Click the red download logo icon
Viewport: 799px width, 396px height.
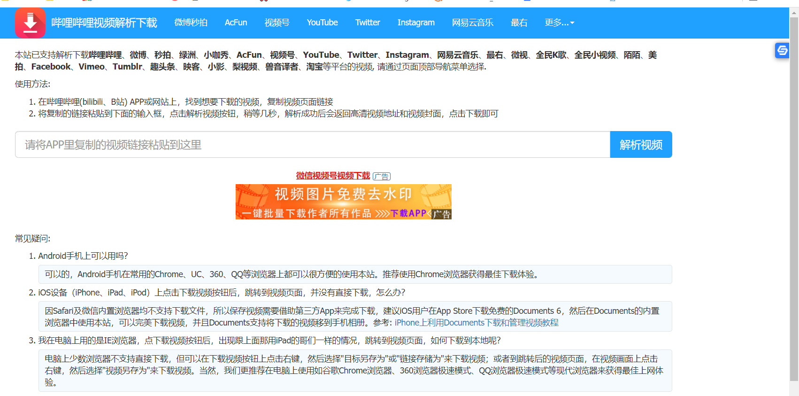pos(30,23)
